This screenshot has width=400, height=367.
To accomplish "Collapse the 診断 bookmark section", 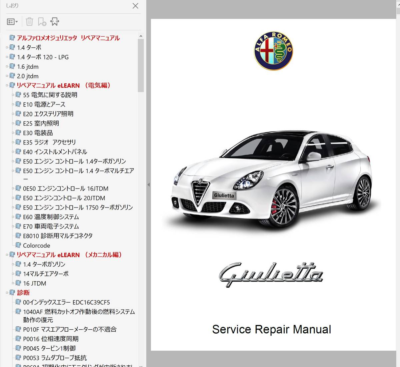I will pos(7,293).
